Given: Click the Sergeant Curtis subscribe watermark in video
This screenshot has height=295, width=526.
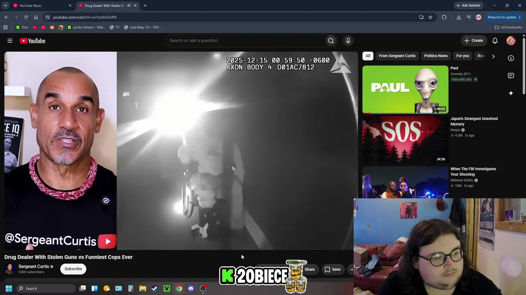Looking at the screenshot, I should coord(107,241).
